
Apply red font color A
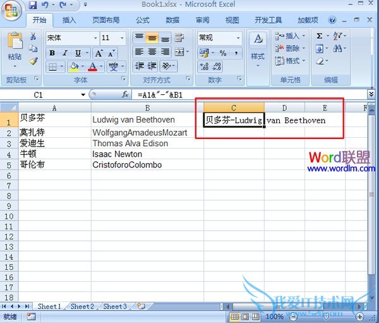pos(93,66)
